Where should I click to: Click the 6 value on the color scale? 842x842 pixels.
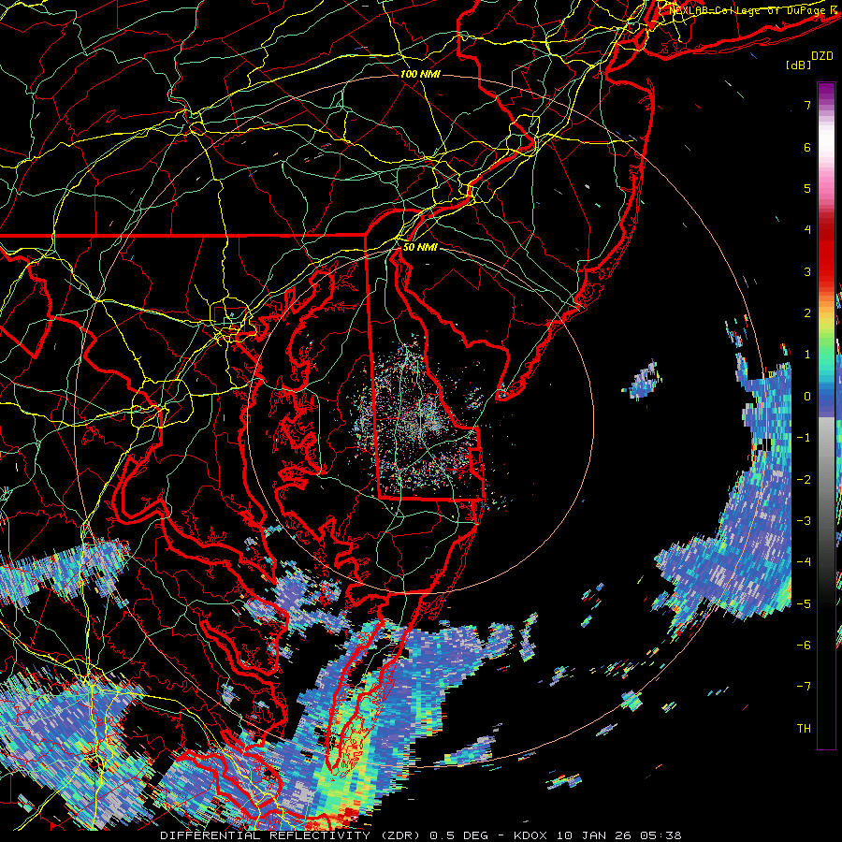click(807, 147)
